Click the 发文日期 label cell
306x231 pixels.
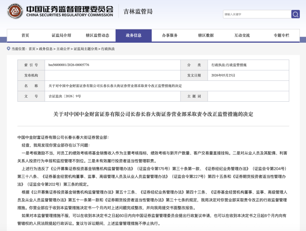click(194, 75)
